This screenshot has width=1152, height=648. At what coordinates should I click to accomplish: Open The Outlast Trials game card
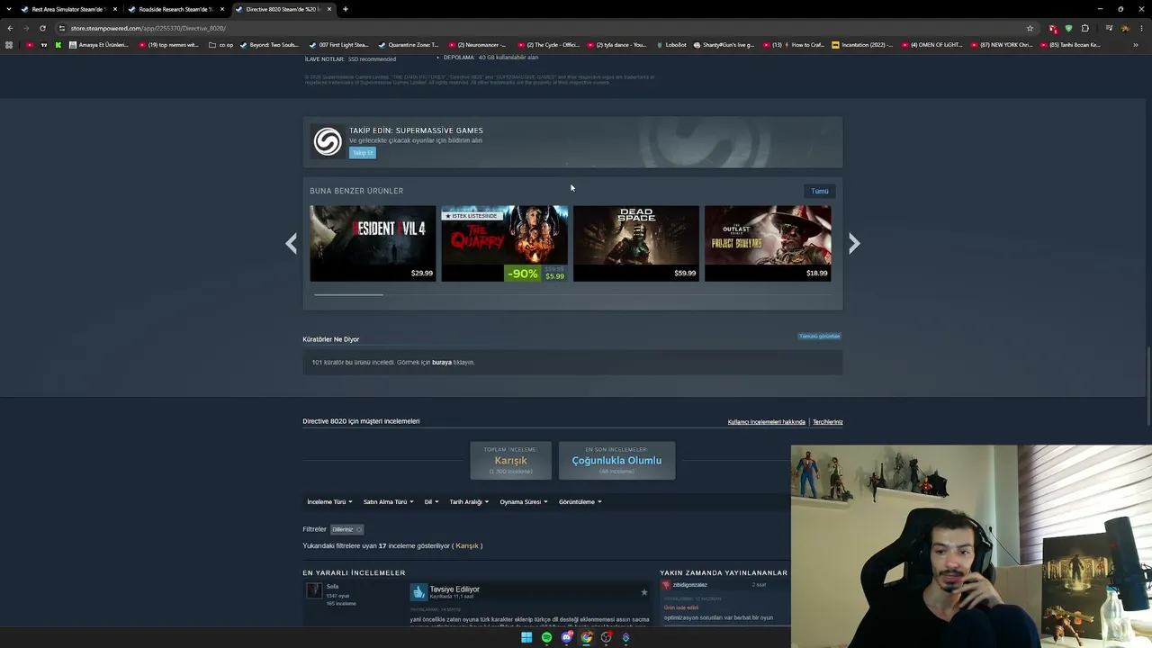(768, 243)
